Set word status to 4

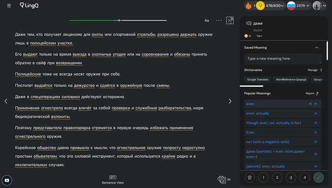click(x=305, y=177)
